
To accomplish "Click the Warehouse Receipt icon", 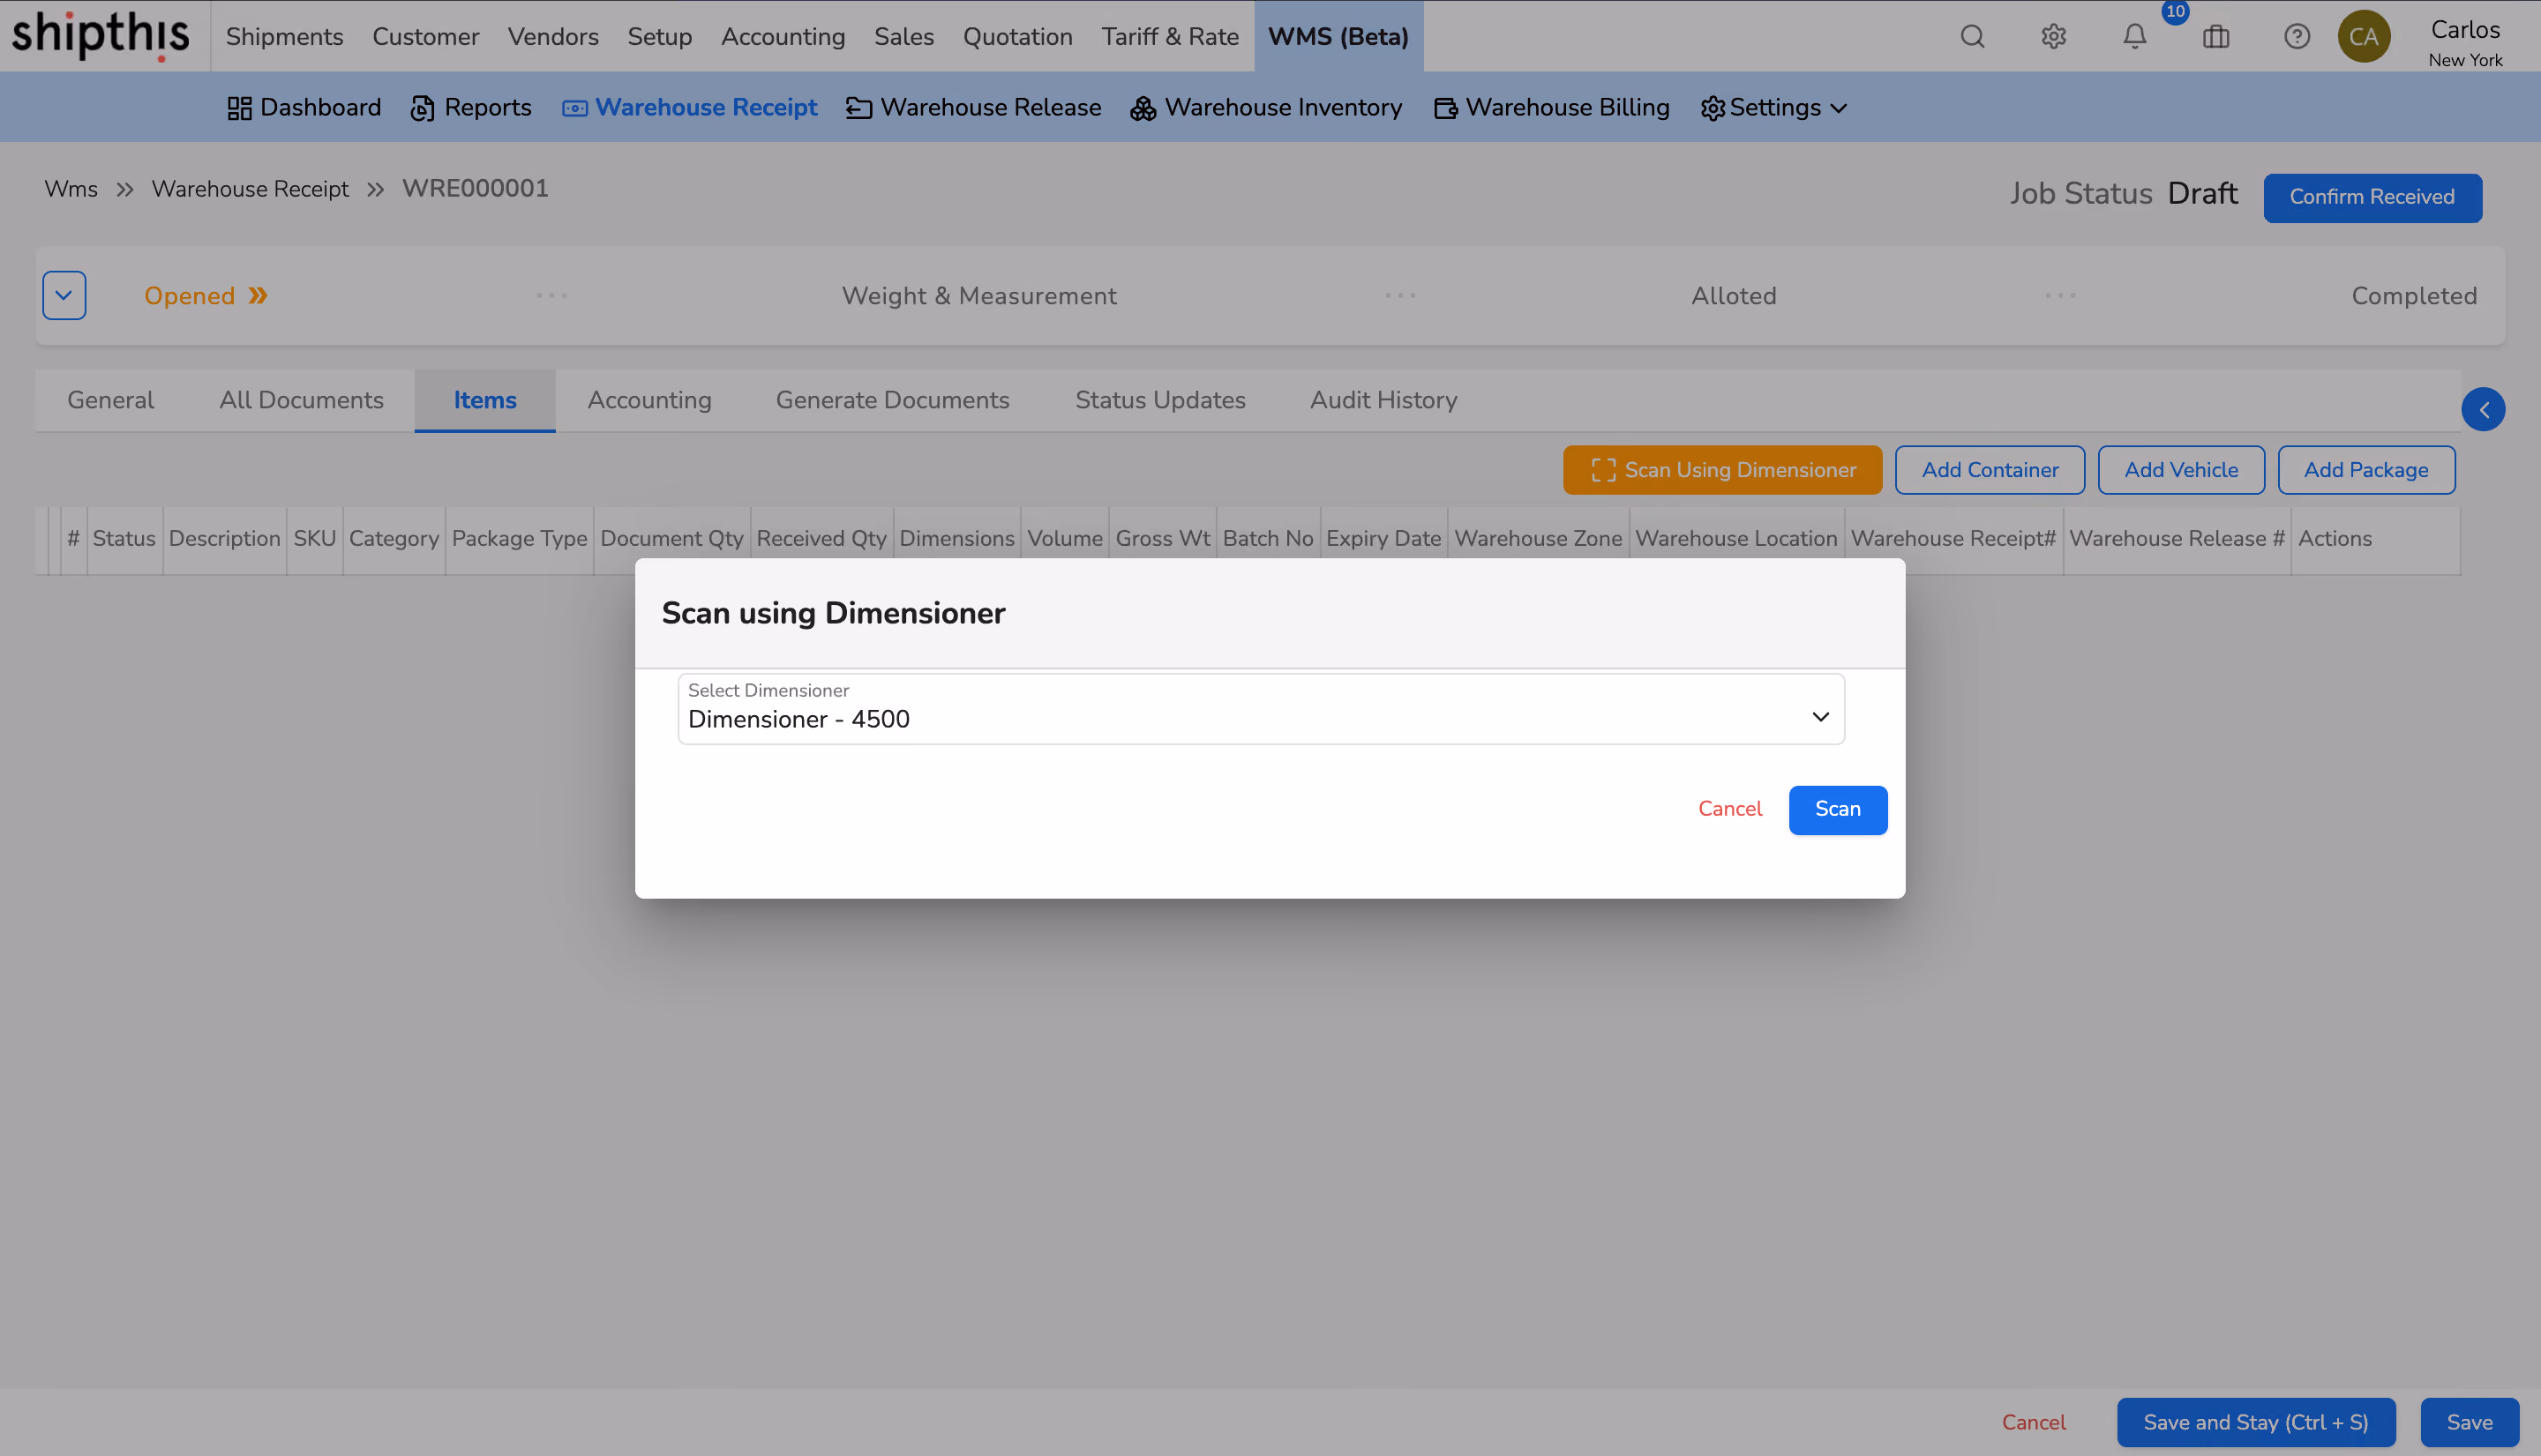I will click(x=574, y=108).
